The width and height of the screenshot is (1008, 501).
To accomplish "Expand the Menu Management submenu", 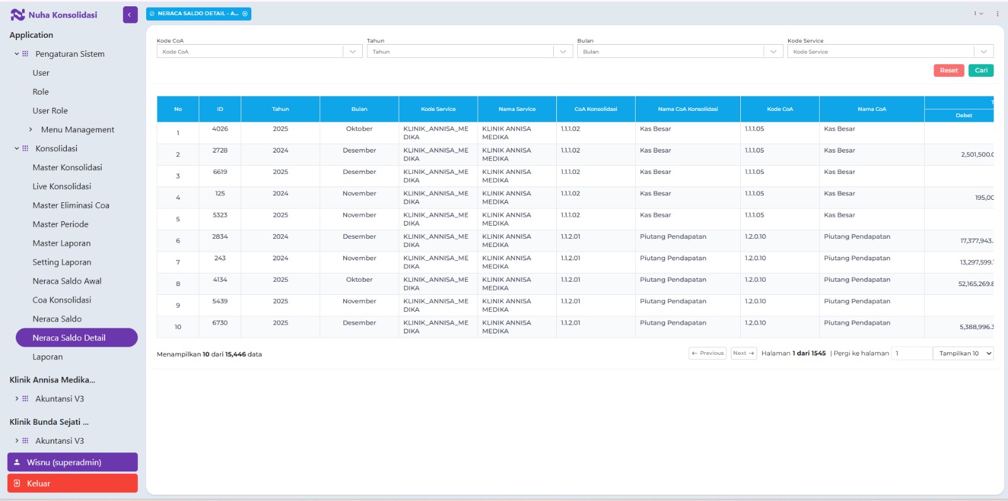I will click(30, 129).
